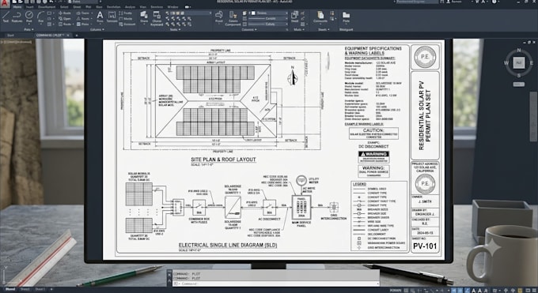
Task: Select the Line tool in the ribbon
Action: pyautogui.click(x=6, y=16)
